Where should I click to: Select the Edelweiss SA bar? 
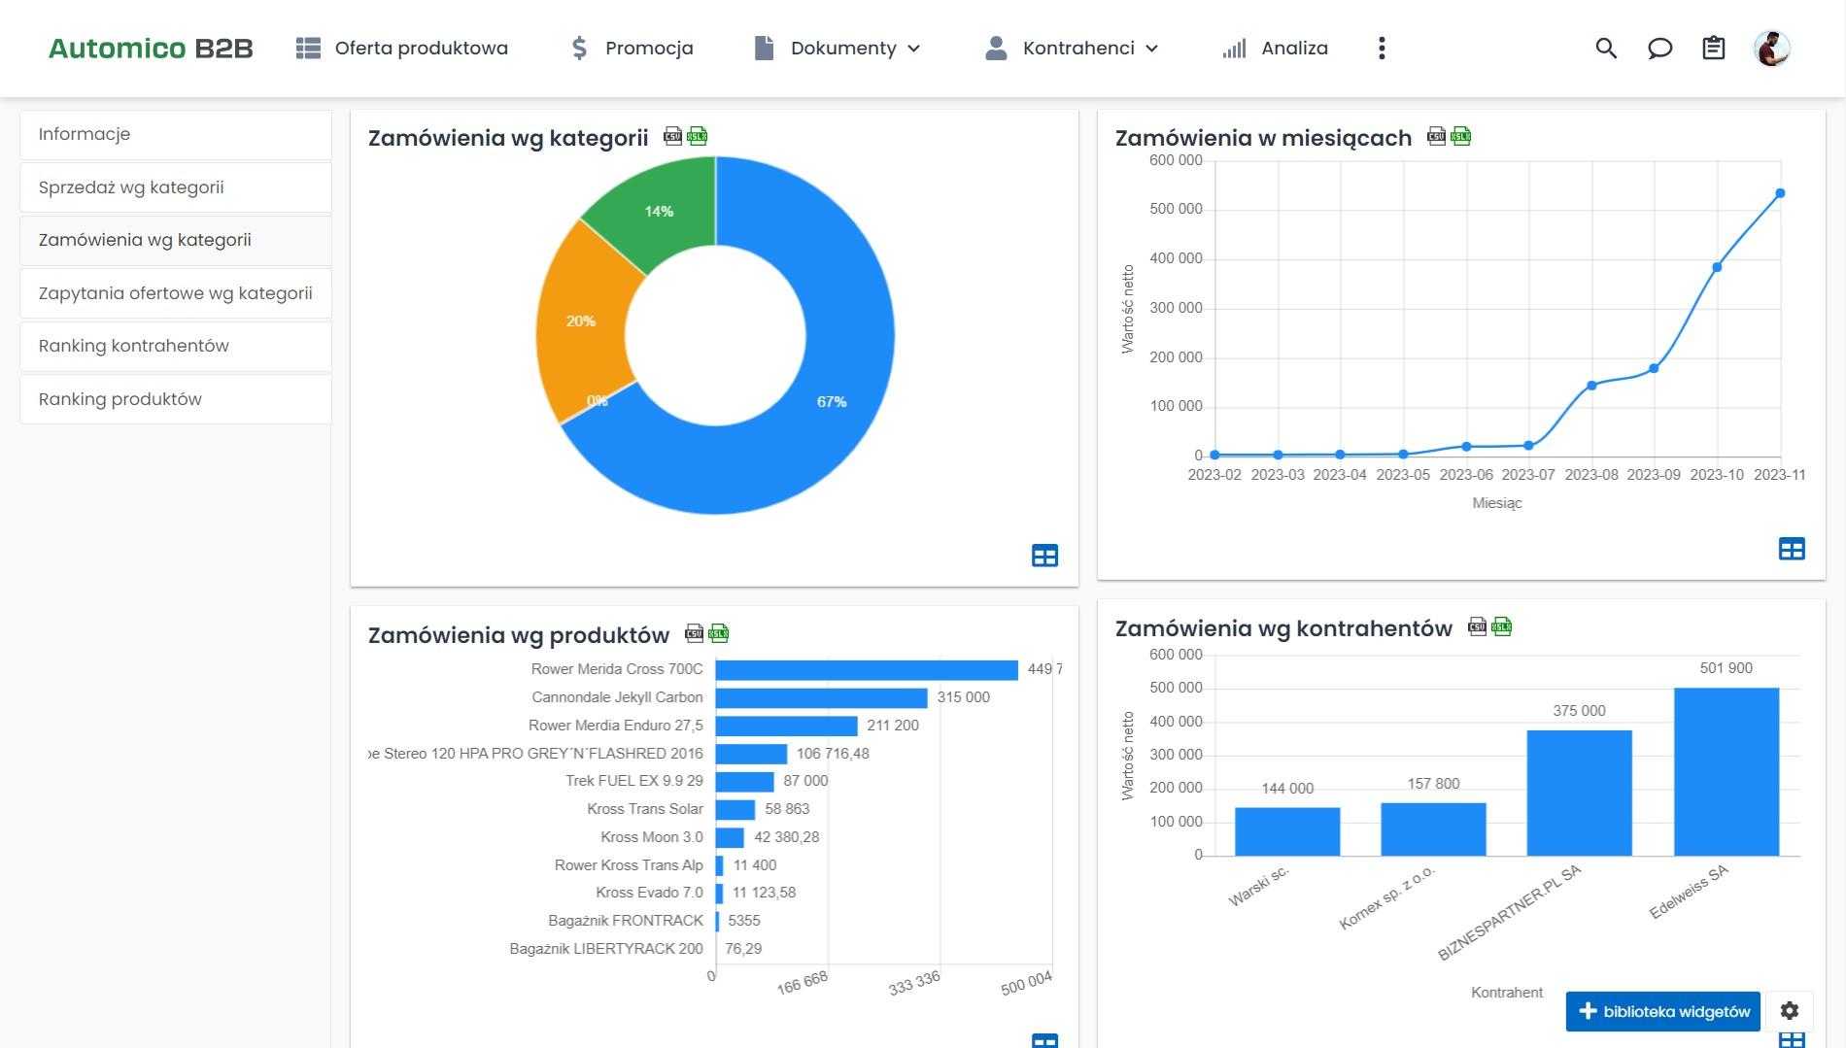(x=1726, y=772)
